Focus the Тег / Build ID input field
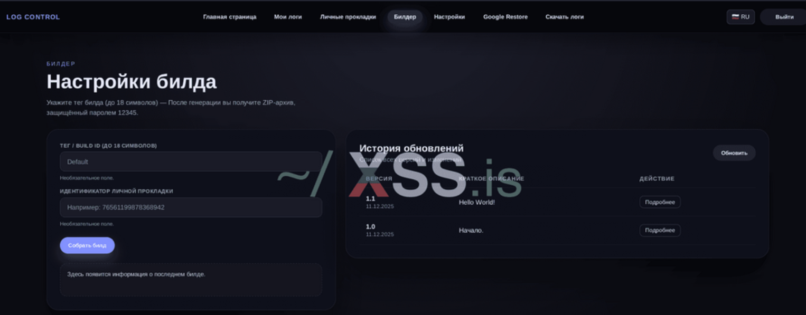806x315 pixels. click(191, 161)
